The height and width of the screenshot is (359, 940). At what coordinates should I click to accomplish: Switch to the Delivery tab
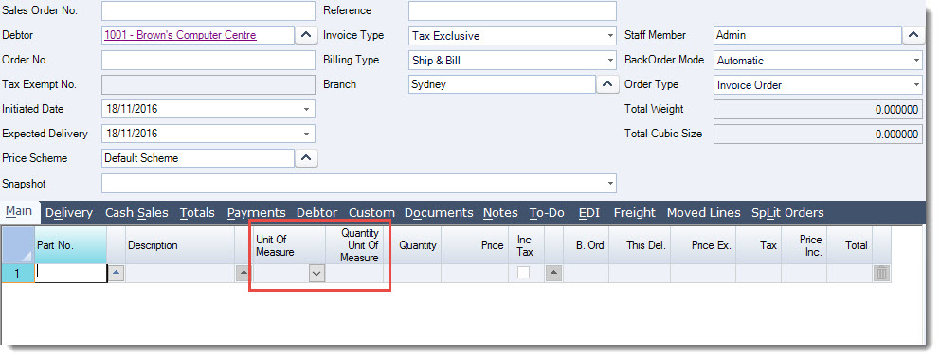(69, 213)
